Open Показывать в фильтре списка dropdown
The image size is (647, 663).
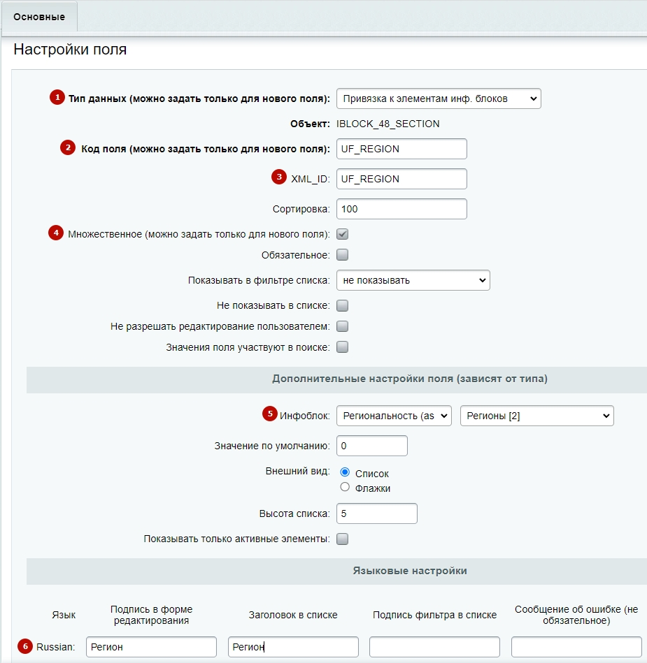coord(413,280)
